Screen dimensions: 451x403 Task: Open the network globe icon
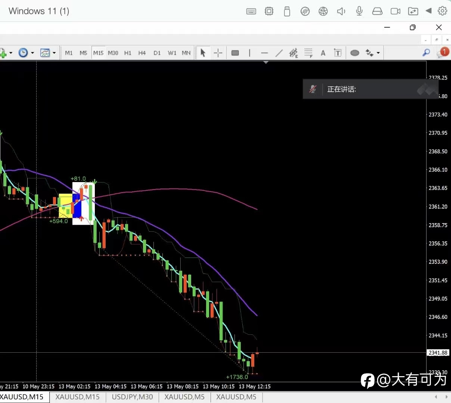coord(323,11)
